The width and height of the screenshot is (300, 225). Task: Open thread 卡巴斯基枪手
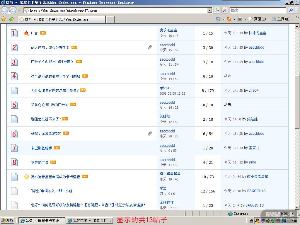tap(41, 148)
